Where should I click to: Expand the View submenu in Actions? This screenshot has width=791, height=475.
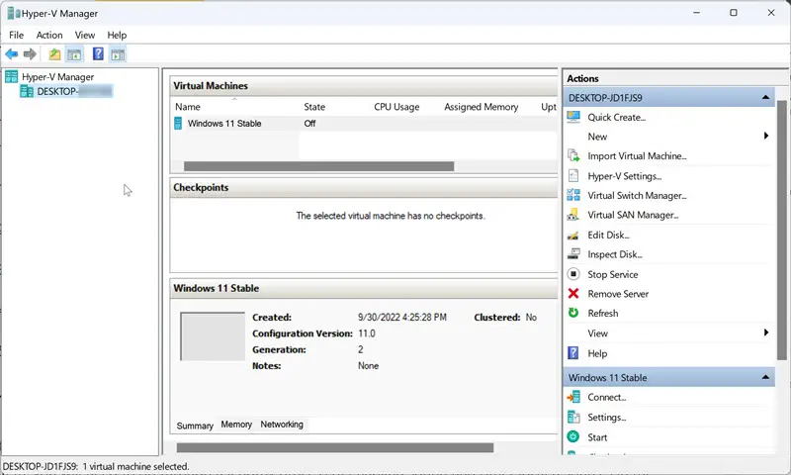766,333
